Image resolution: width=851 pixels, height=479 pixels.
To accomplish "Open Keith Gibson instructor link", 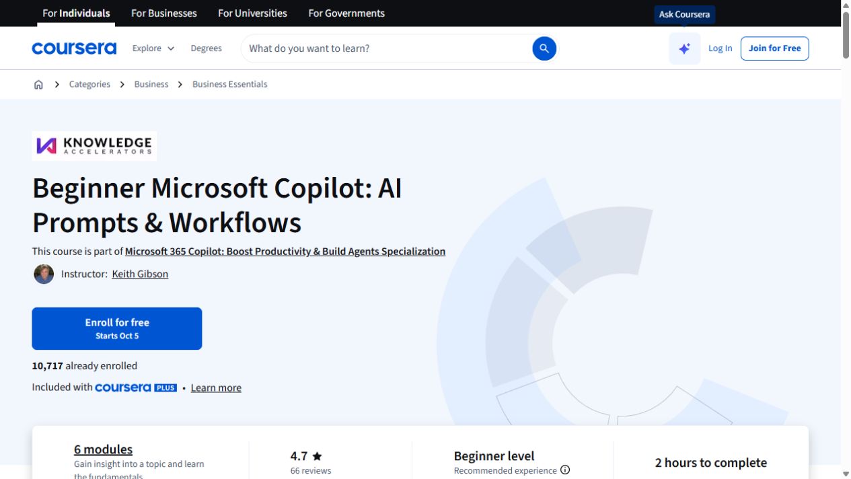I will pos(140,274).
